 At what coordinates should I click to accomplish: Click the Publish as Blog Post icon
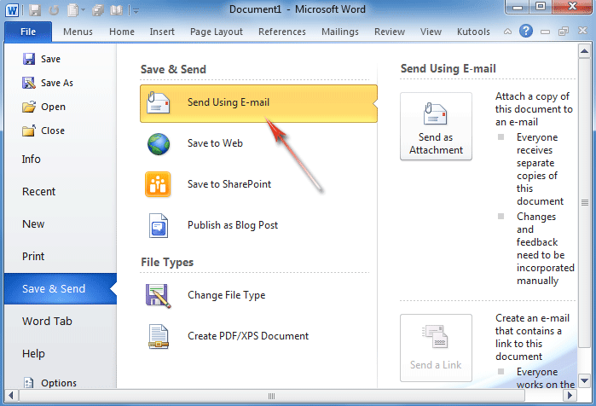[x=159, y=225]
